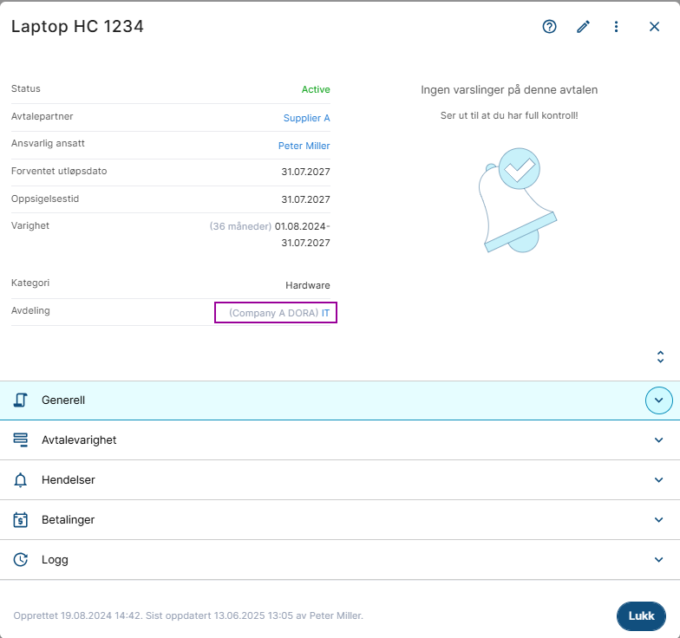Click the Logg clock history icon
Image resolution: width=680 pixels, height=638 pixels.
pyautogui.click(x=21, y=560)
